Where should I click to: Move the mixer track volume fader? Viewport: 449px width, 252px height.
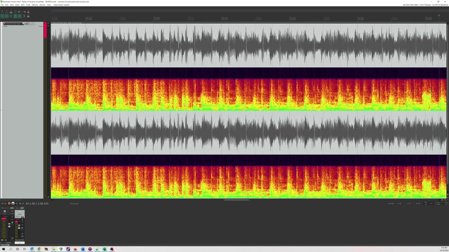[x=19, y=227]
